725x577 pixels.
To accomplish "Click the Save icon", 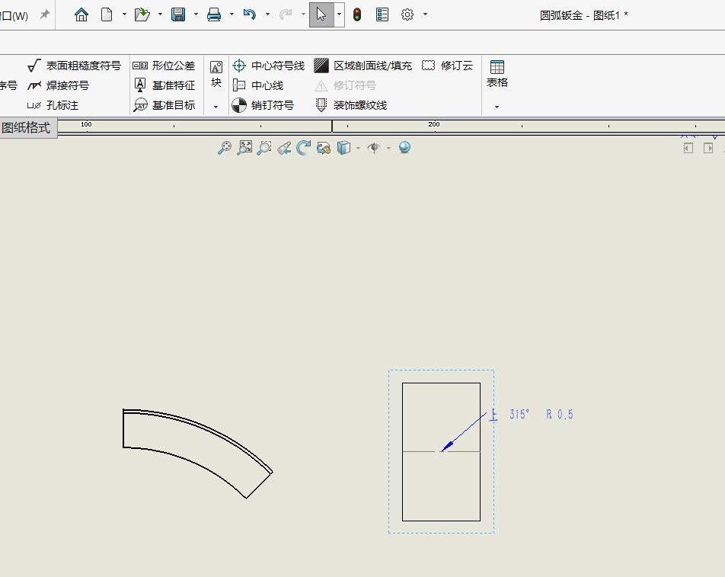I will (x=178, y=14).
